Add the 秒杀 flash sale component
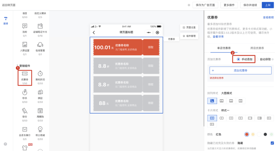 click(x=24, y=92)
